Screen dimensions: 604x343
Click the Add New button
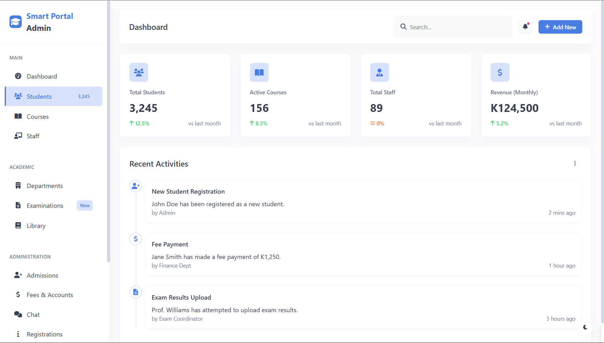click(x=560, y=27)
